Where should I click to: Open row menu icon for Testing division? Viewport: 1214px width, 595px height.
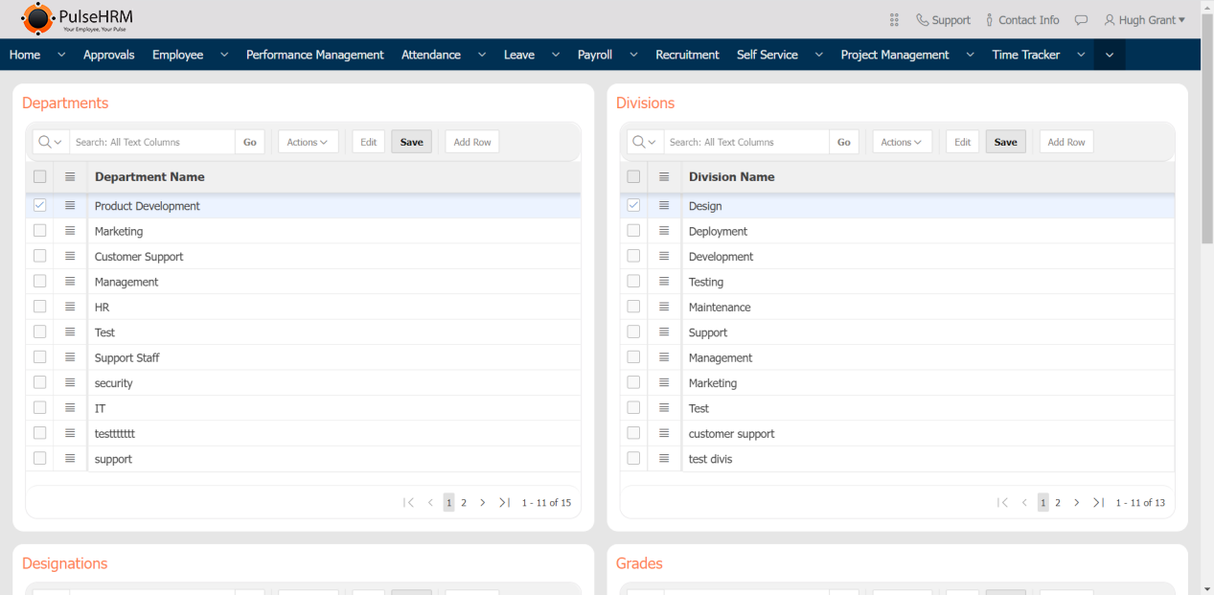point(664,282)
